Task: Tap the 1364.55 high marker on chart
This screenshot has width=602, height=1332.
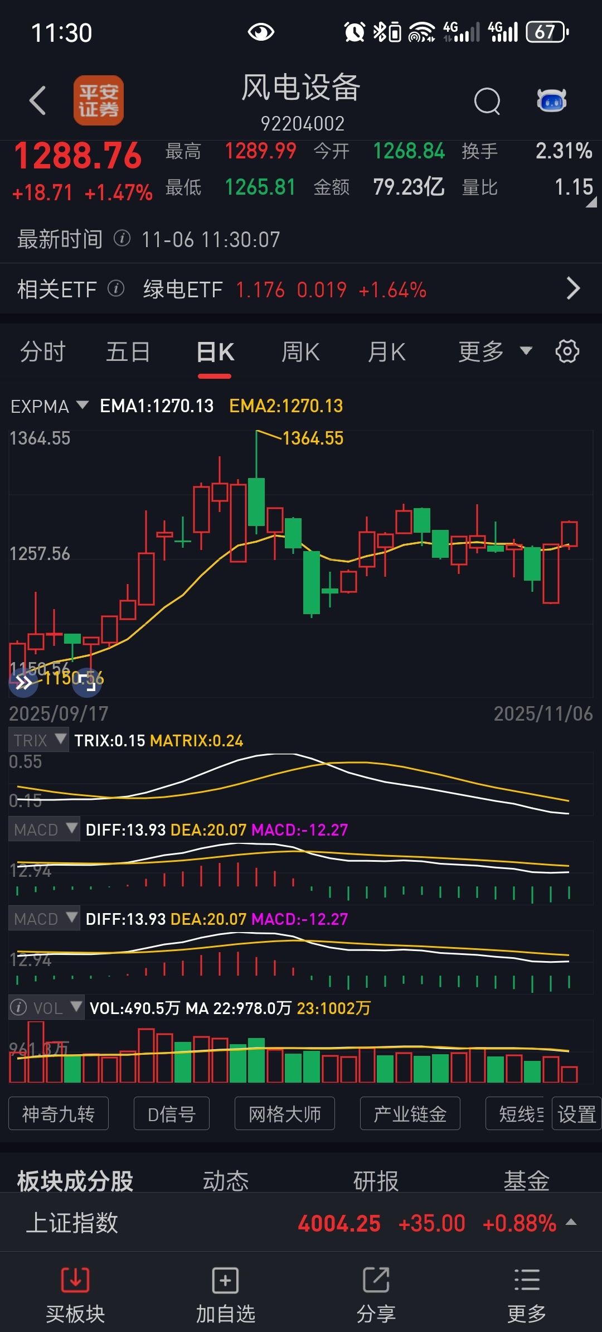Action: (x=313, y=438)
